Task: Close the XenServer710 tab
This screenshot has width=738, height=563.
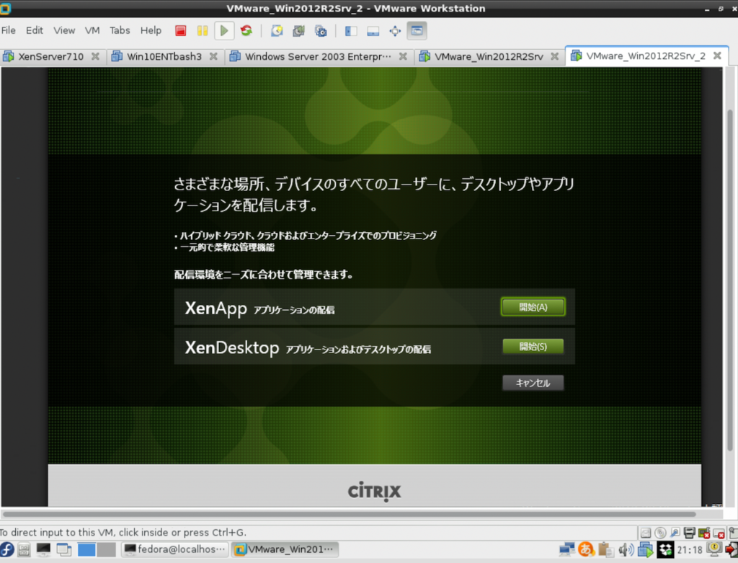Action: click(96, 56)
